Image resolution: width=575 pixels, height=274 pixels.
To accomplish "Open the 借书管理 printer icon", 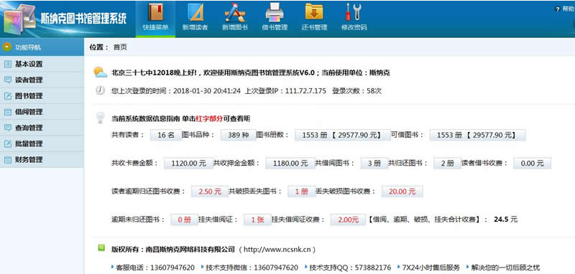I will click(x=275, y=12).
